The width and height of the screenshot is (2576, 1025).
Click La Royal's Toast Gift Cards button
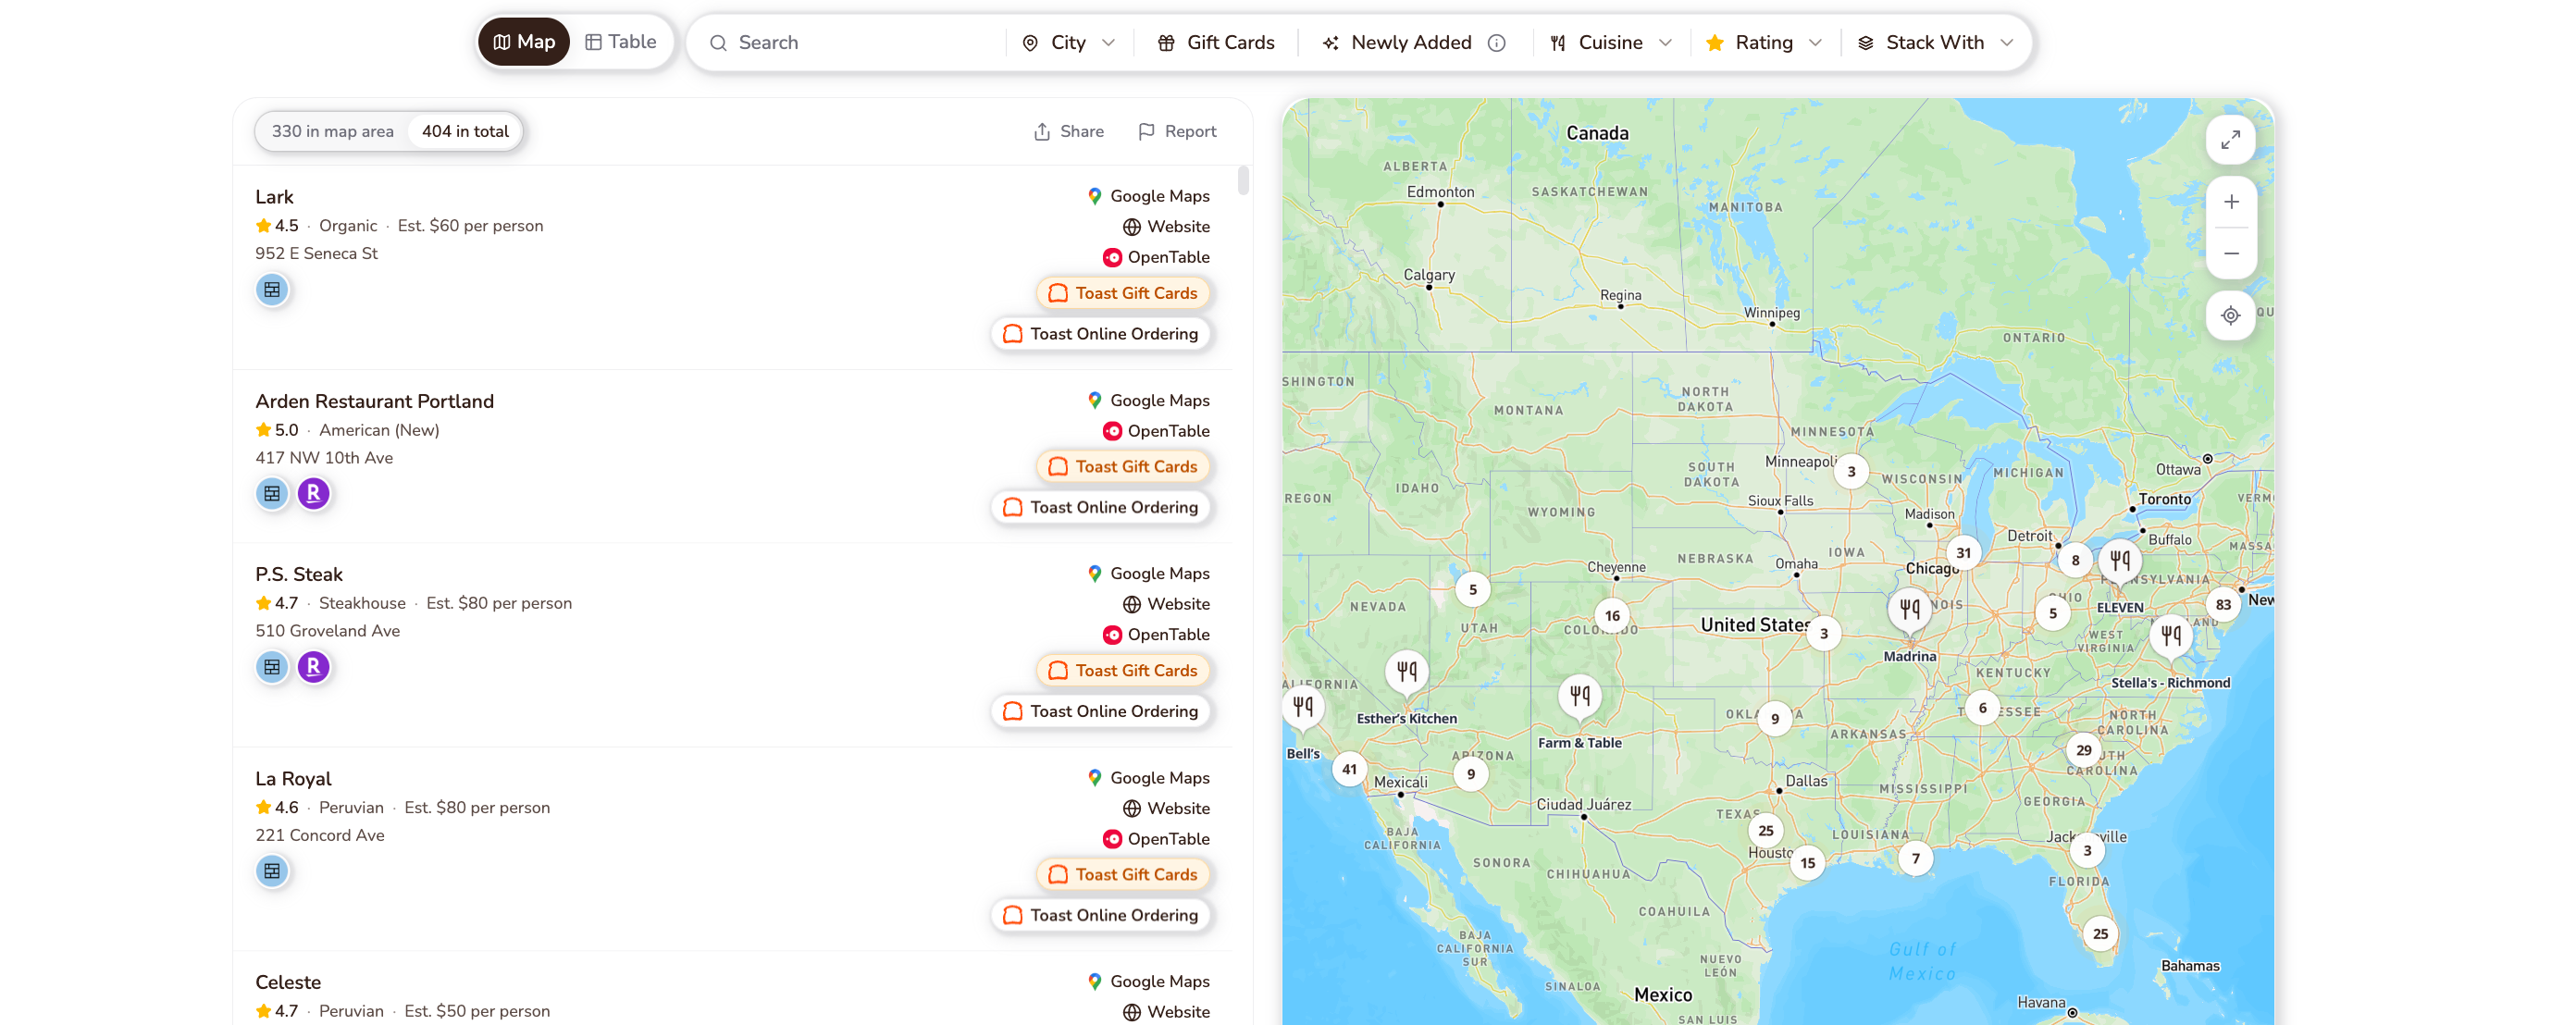(x=1123, y=875)
